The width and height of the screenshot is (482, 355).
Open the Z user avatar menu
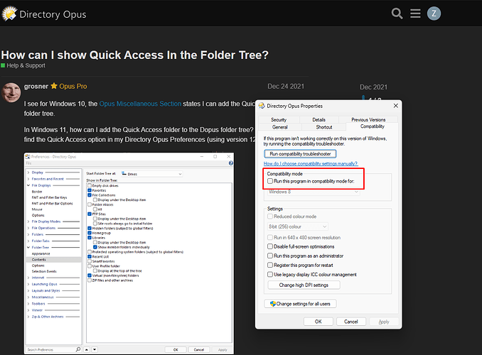tap(434, 13)
